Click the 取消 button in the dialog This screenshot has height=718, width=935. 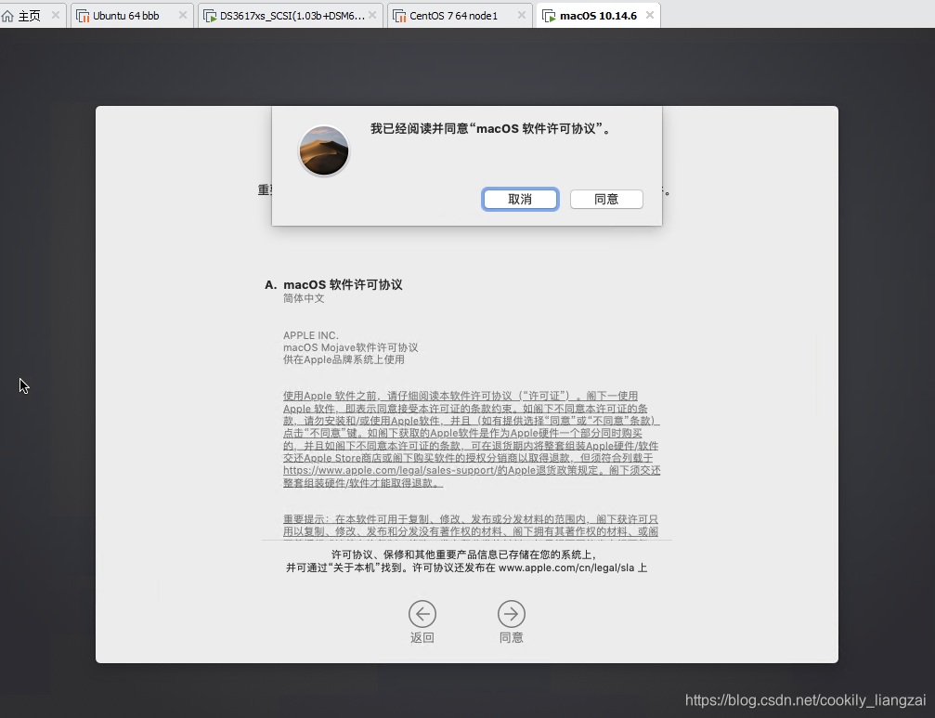point(520,199)
